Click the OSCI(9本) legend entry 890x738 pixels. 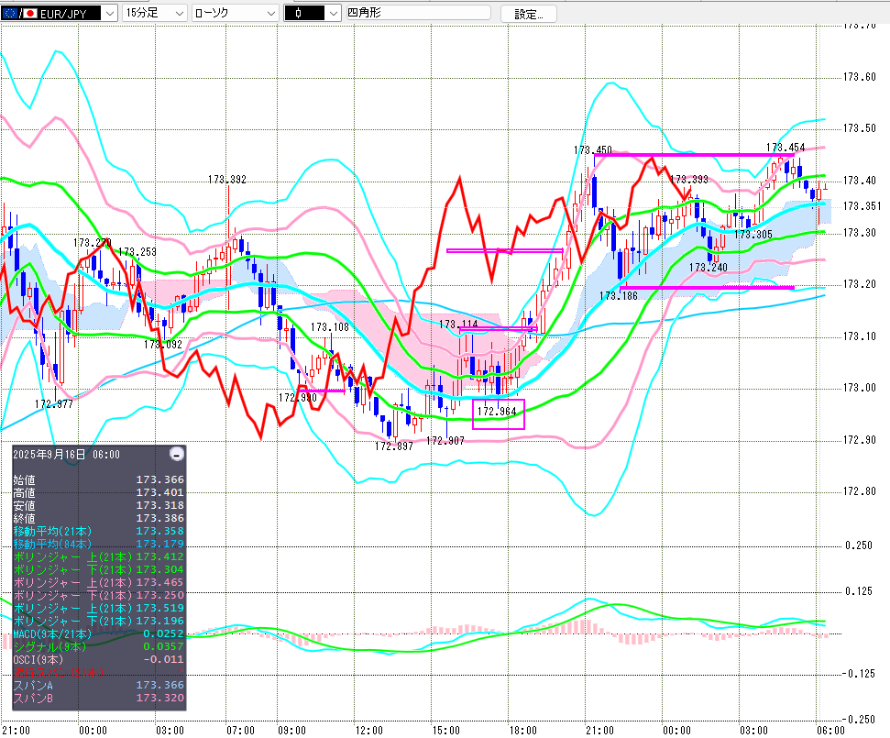[38, 660]
